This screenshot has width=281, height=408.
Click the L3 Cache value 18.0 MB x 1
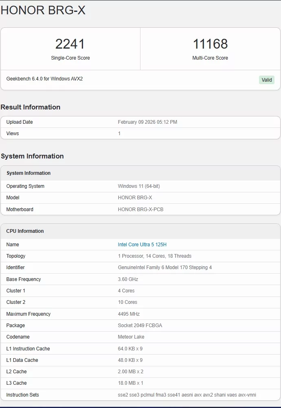point(130,383)
